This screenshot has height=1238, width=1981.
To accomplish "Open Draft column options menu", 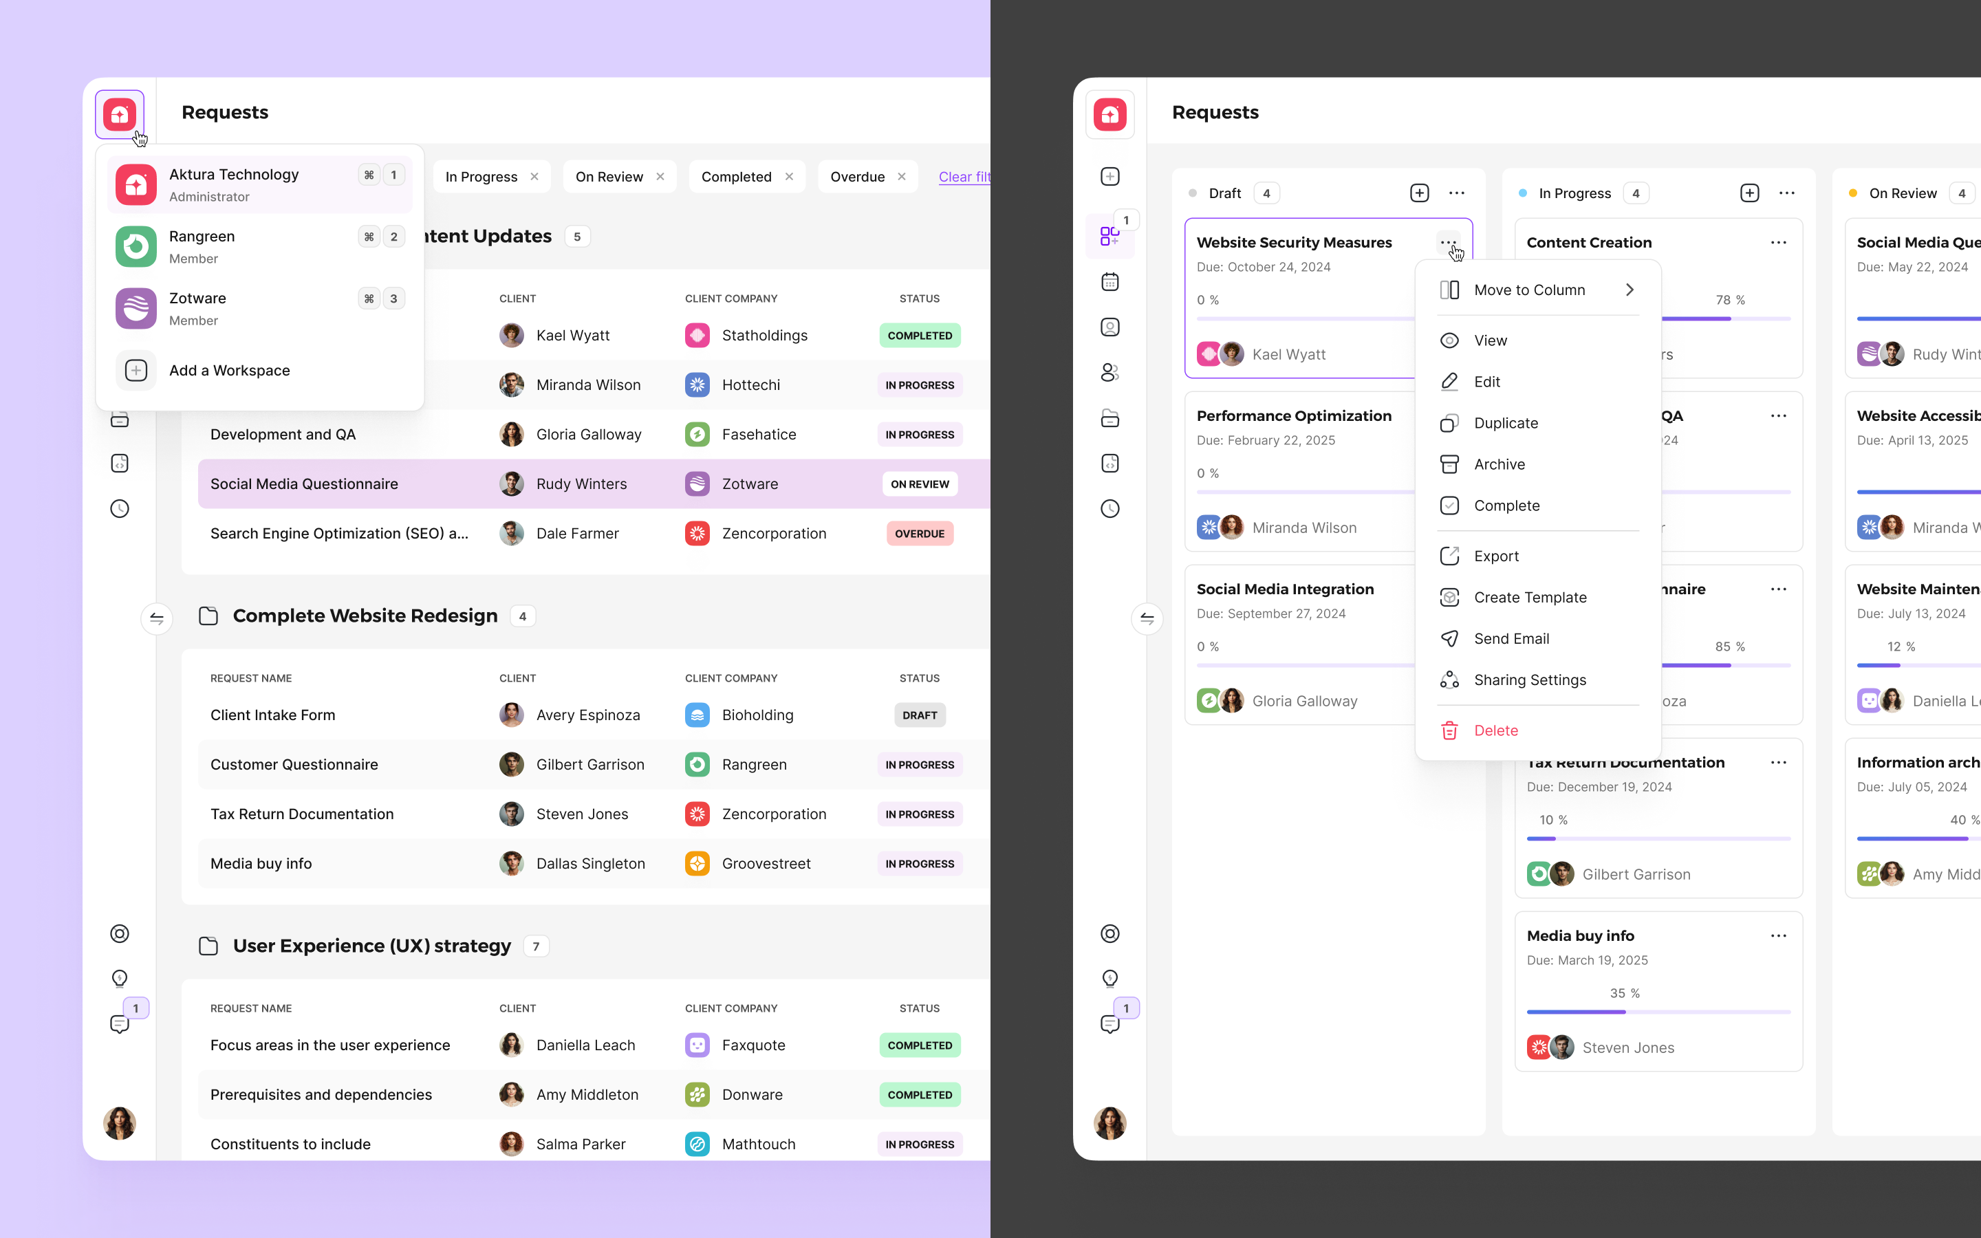I will click(x=1456, y=193).
